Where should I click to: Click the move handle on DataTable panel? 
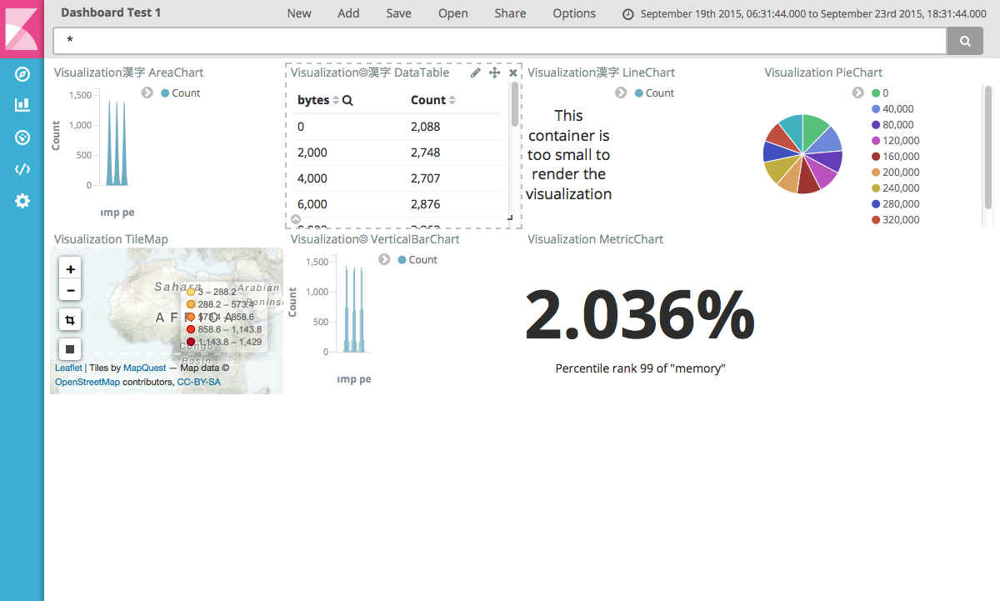tap(494, 73)
